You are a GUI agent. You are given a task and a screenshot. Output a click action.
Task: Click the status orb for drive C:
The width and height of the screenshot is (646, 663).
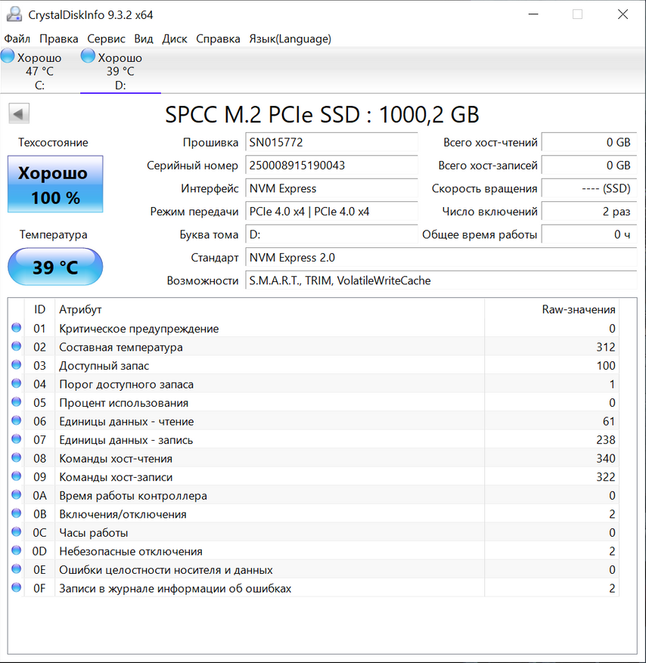tap(8, 56)
